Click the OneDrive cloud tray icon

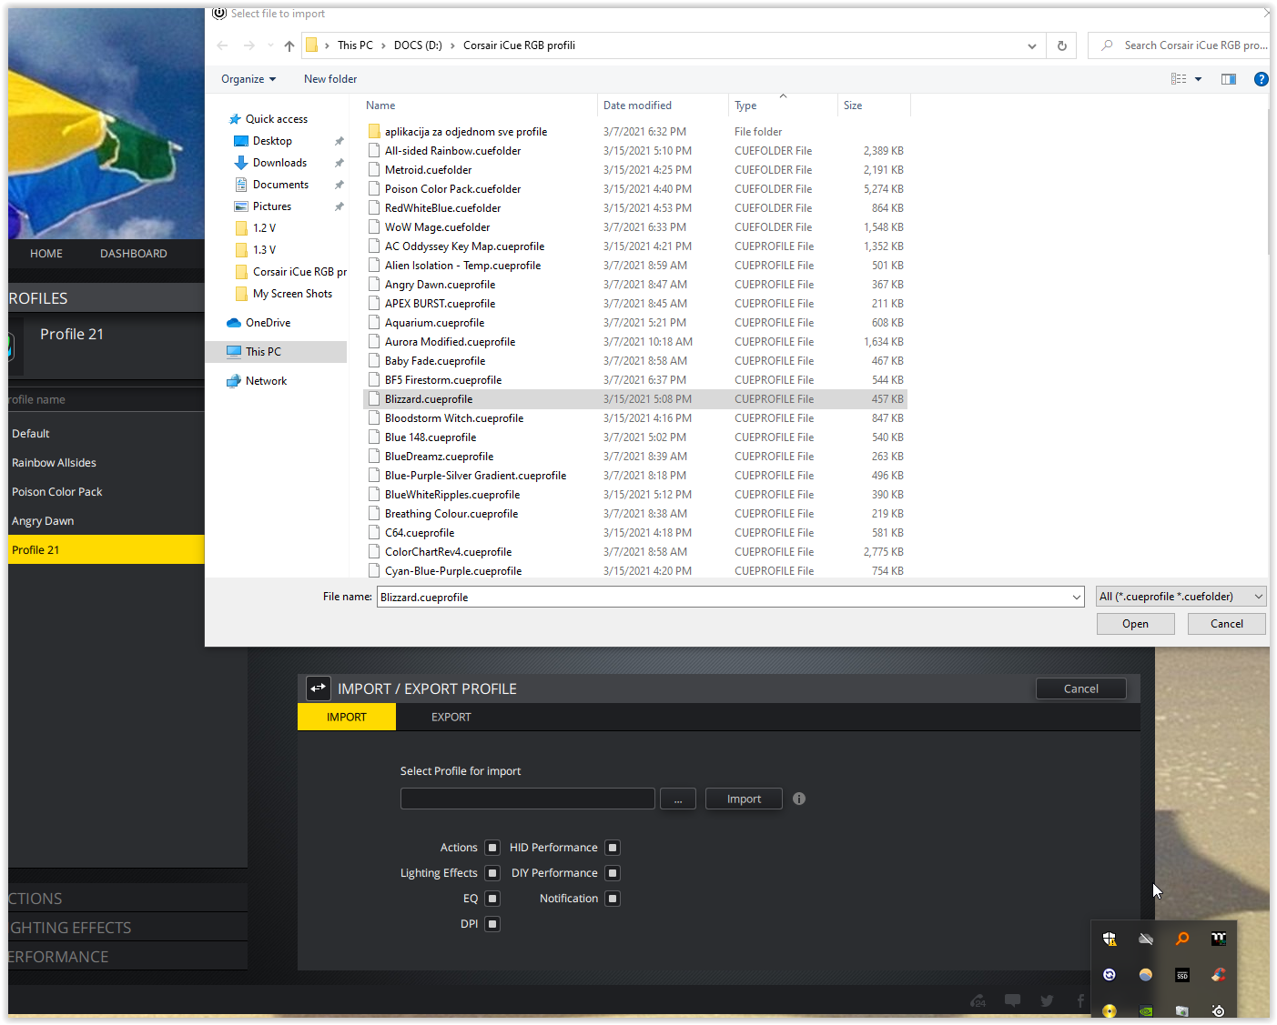coord(1146,939)
